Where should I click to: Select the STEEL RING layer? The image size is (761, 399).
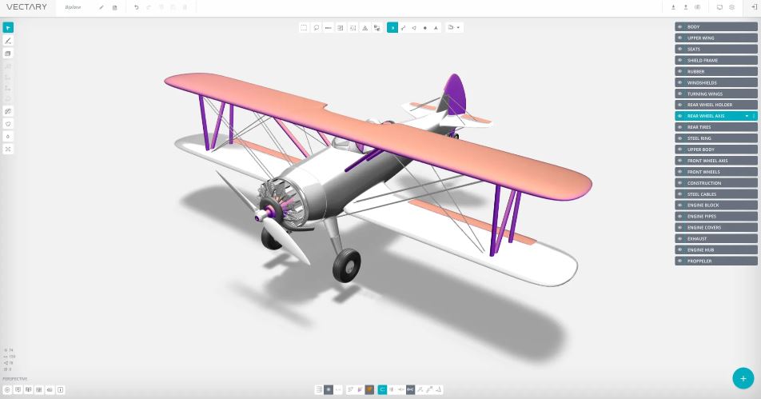(716, 138)
